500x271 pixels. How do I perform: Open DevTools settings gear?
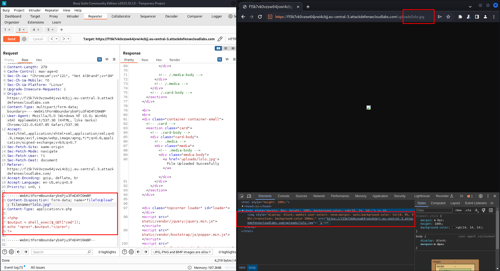tap(481, 196)
